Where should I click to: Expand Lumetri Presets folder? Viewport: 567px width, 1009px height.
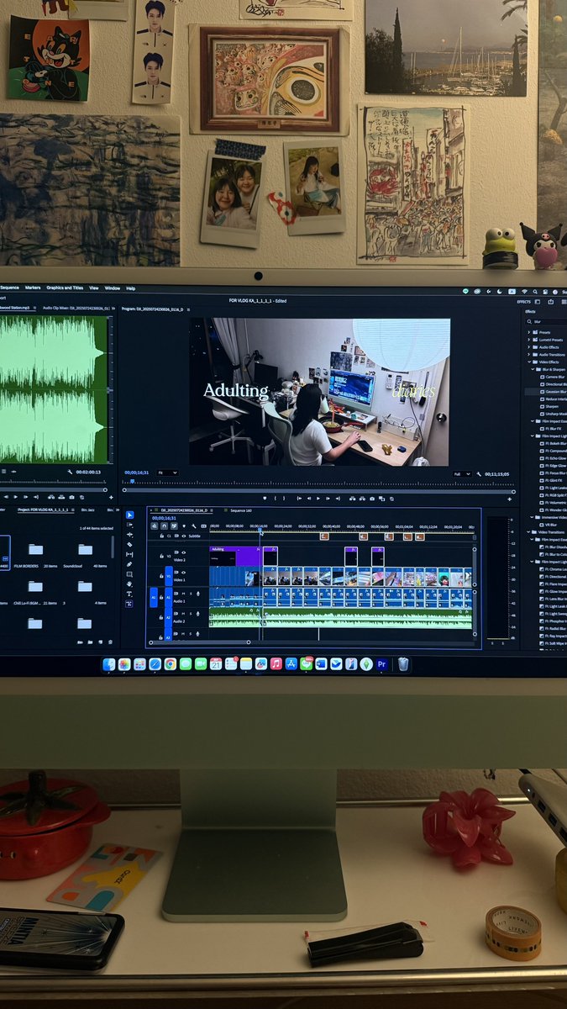(529, 340)
